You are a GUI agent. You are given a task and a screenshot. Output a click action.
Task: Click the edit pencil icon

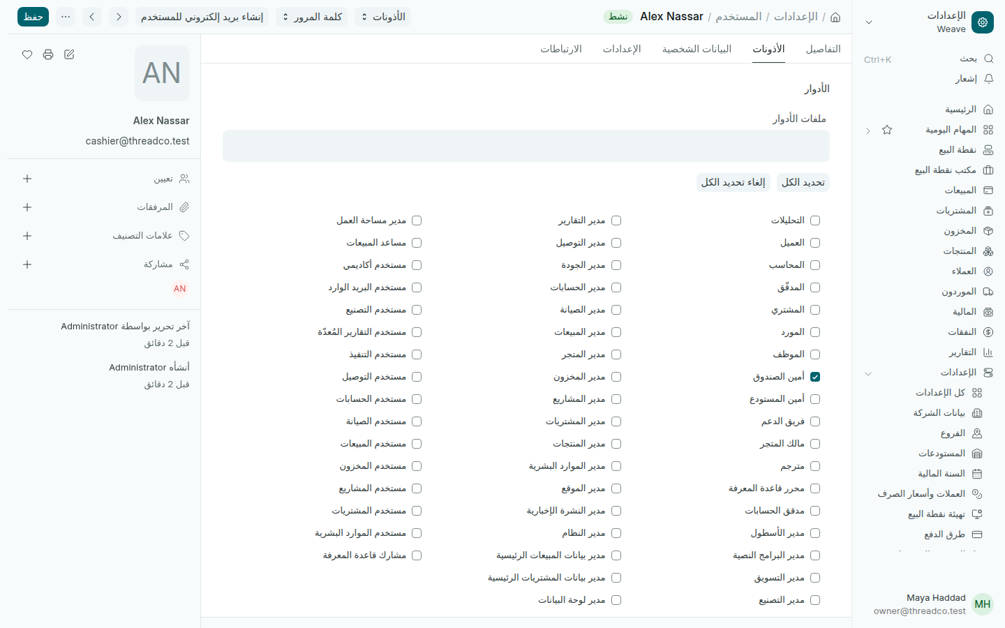(x=69, y=54)
